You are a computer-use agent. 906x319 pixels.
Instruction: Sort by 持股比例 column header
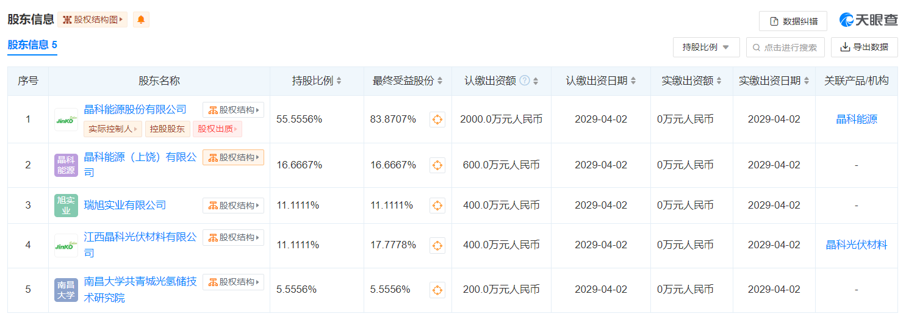click(x=317, y=81)
